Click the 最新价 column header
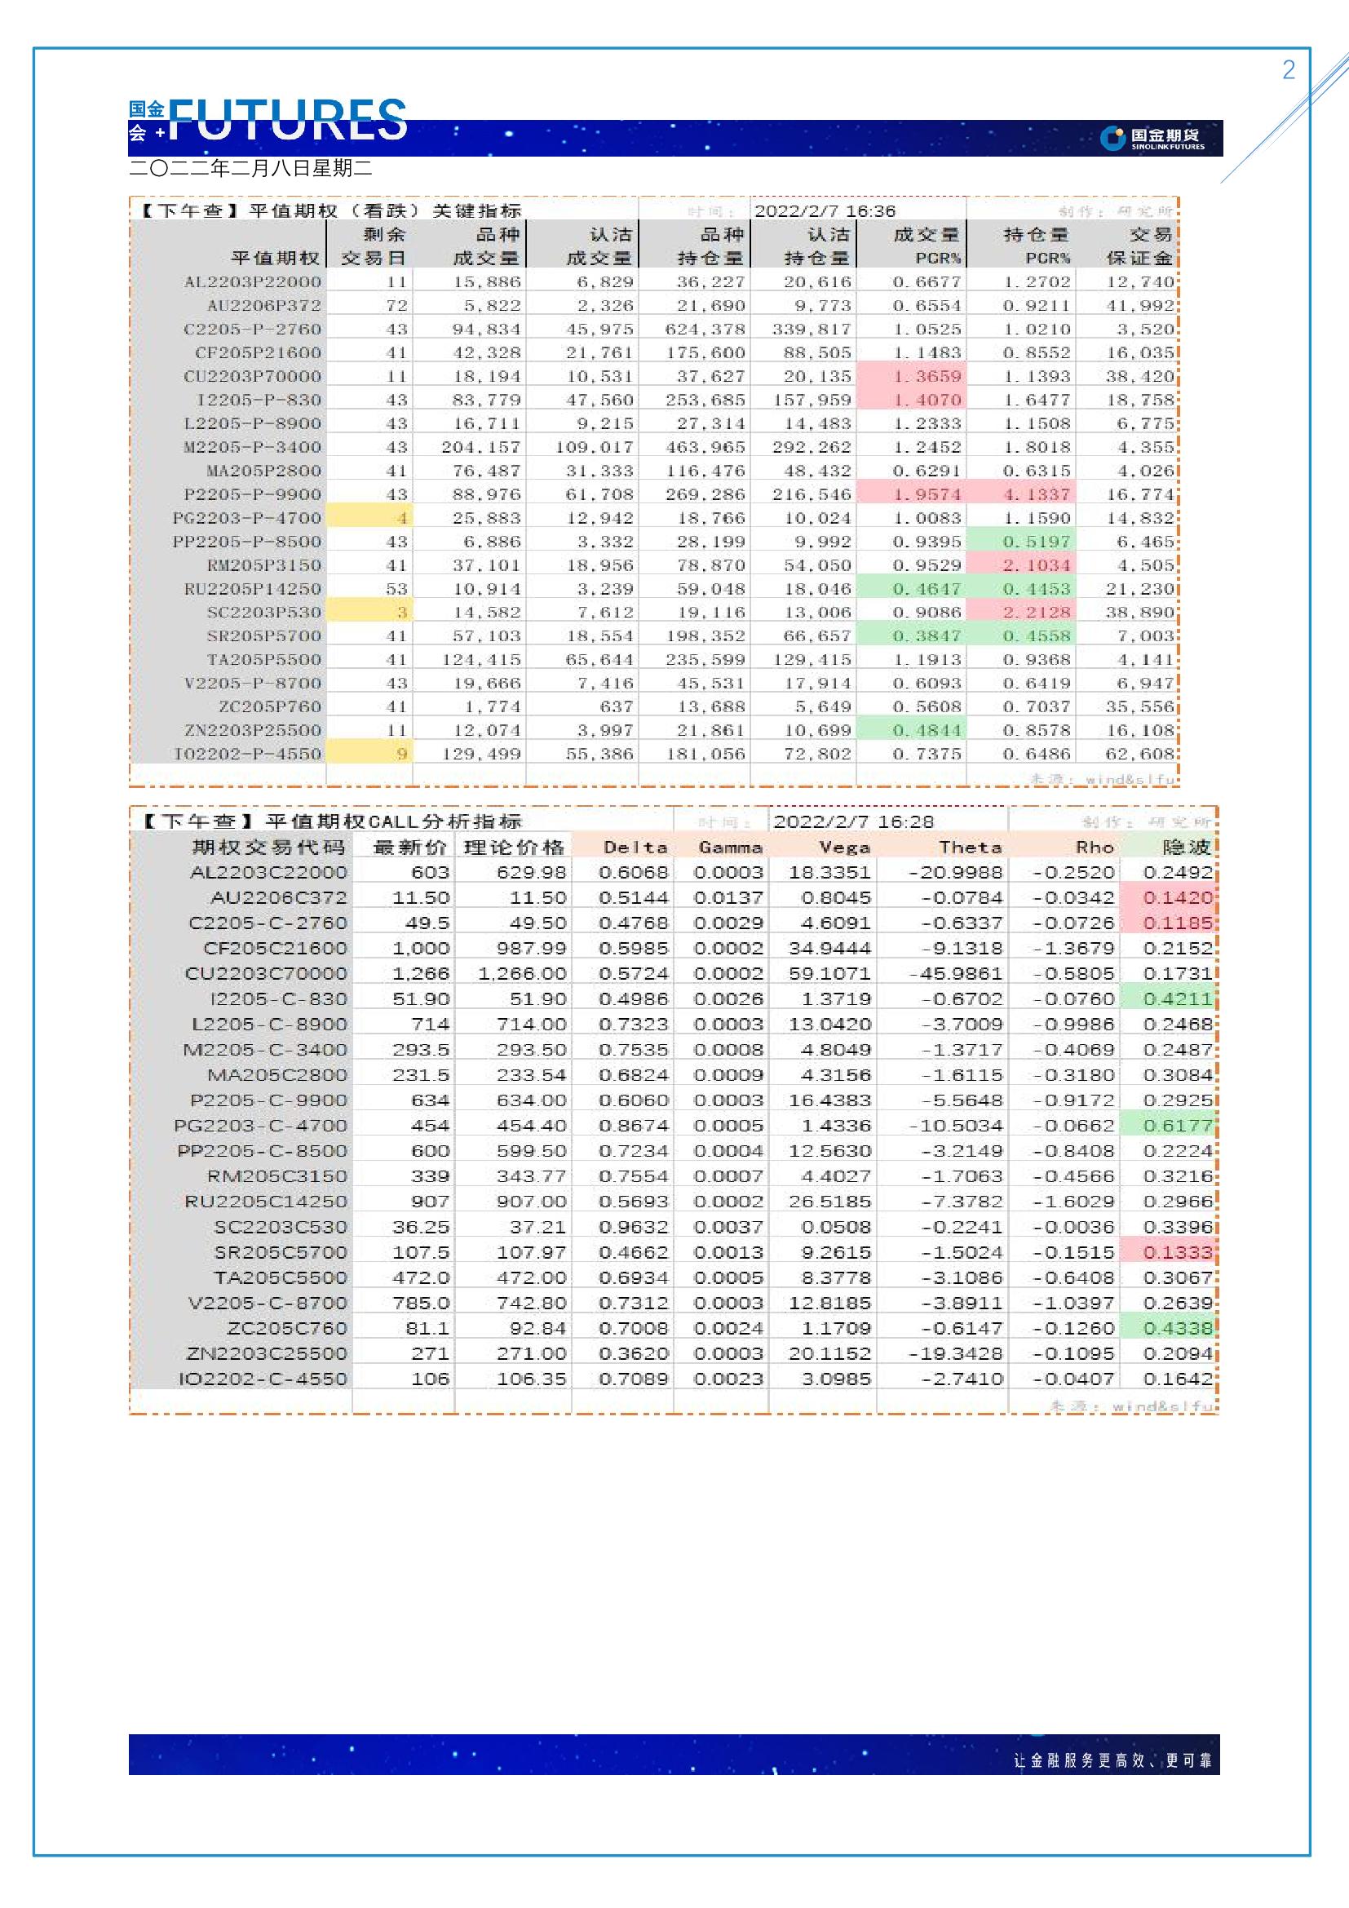The image size is (1349, 1908). [x=410, y=848]
